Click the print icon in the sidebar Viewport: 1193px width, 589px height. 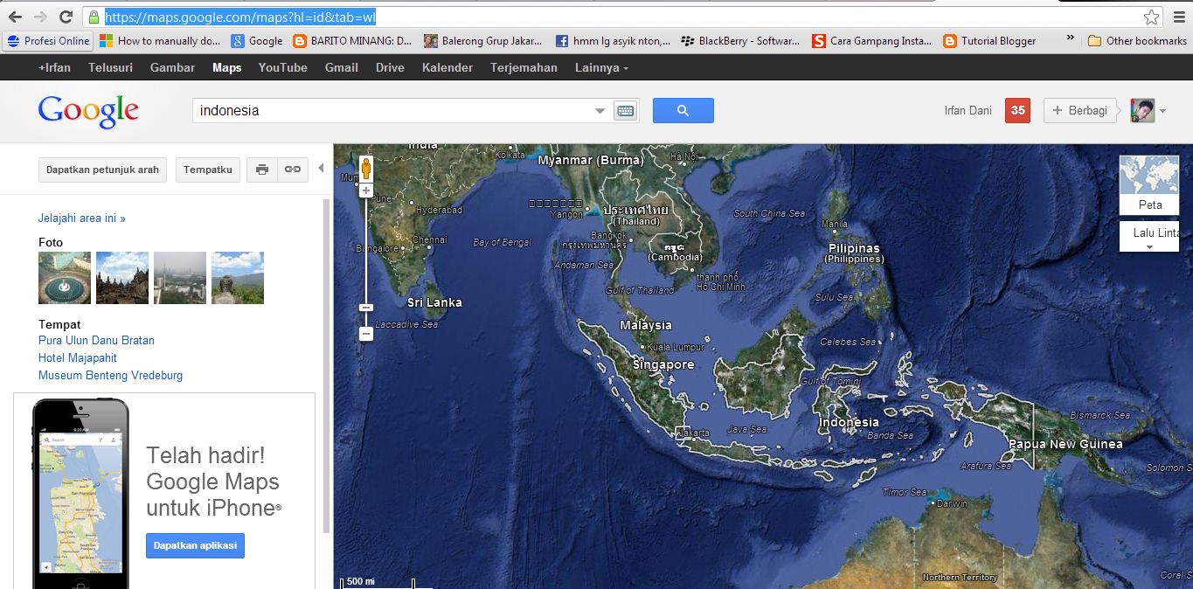tap(261, 169)
